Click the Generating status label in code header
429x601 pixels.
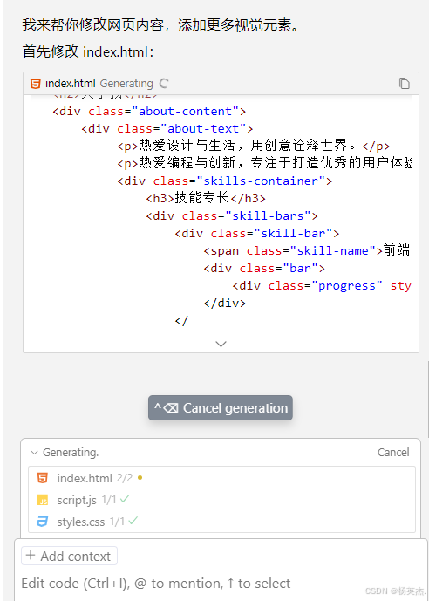[x=126, y=83]
